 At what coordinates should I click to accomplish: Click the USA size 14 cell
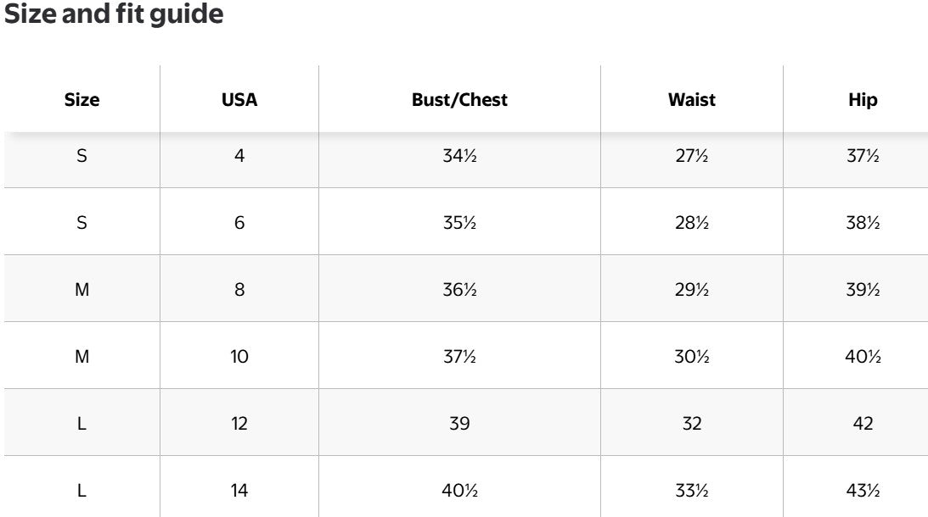pos(239,491)
